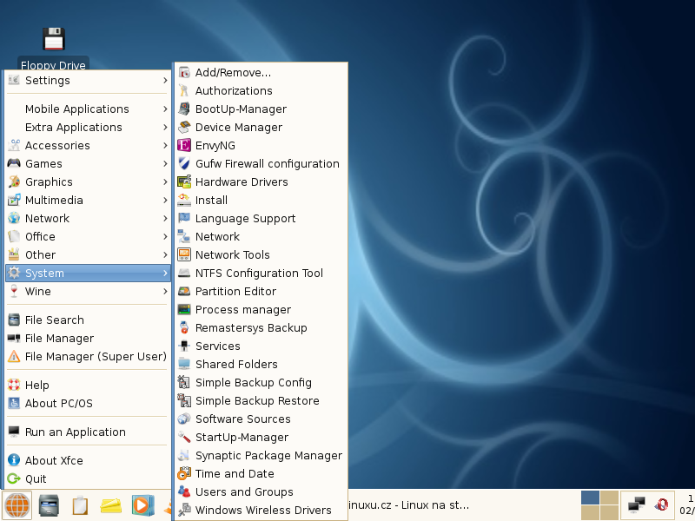Click the Help lifebuoy icon

[x=14, y=385]
